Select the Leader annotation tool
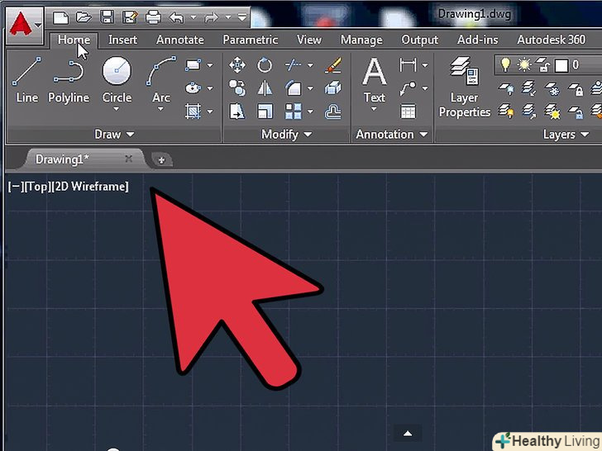Image resolution: width=602 pixels, height=451 pixels. coord(408,88)
